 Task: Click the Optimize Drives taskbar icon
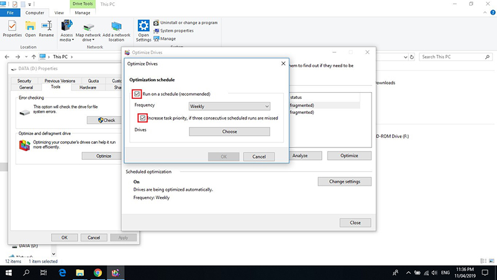(x=116, y=273)
